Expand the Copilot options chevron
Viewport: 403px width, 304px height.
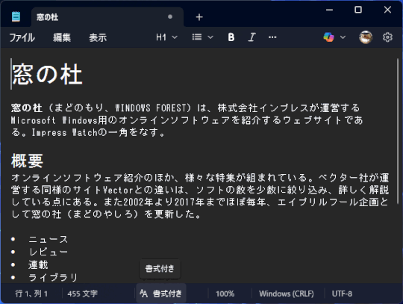tap(343, 37)
